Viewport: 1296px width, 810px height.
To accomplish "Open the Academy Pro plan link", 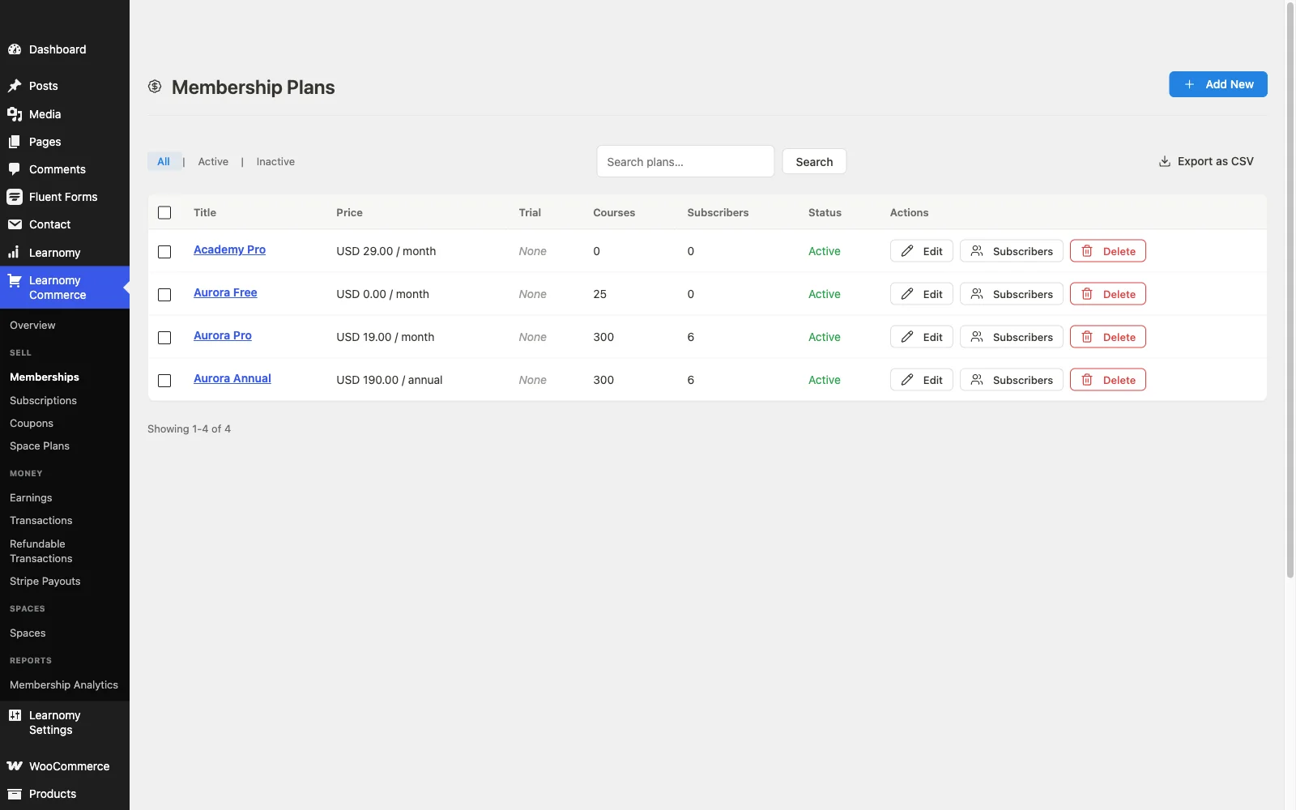I will pyautogui.click(x=229, y=249).
